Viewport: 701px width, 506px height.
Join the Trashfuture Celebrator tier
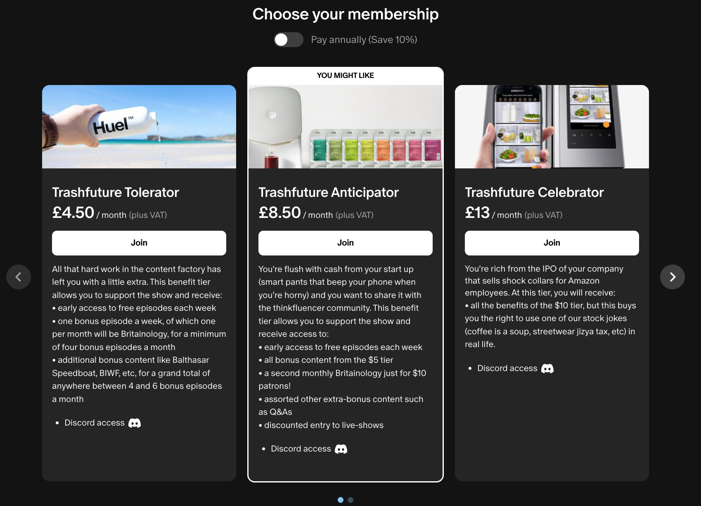tap(552, 243)
